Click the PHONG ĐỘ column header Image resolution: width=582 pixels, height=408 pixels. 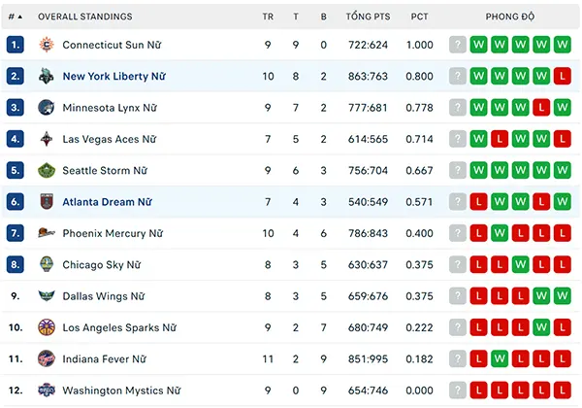[x=510, y=17]
